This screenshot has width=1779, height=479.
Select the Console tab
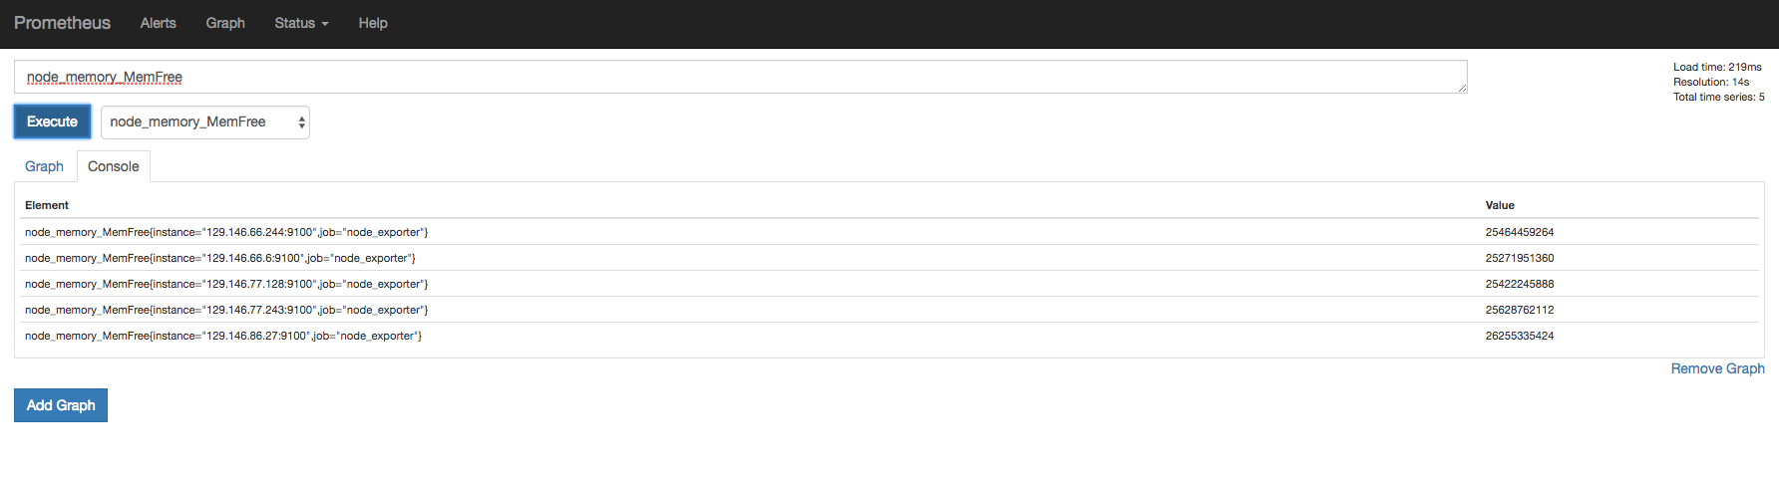113,166
